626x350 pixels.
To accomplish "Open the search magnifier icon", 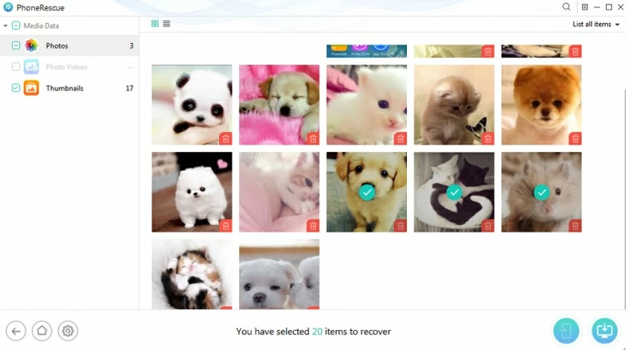I will [566, 7].
